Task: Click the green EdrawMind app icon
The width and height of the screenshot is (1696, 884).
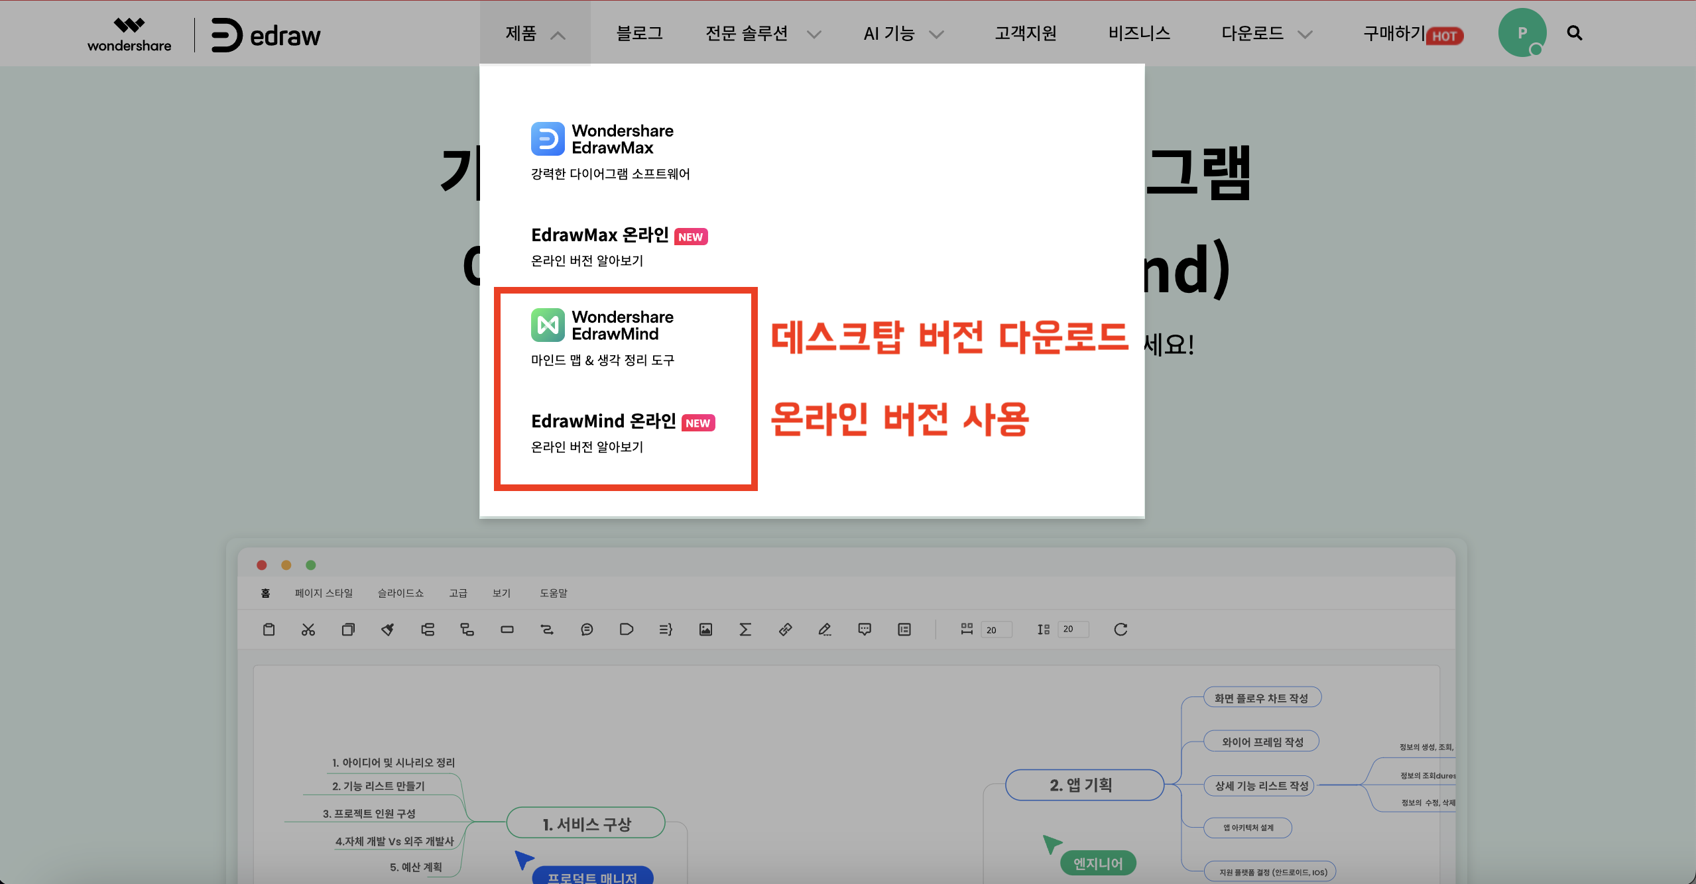Action: [548, 325]
